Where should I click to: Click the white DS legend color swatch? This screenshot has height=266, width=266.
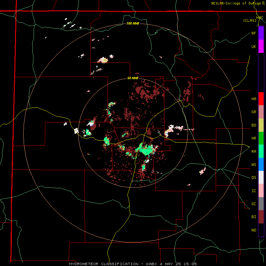pos(261,177)
